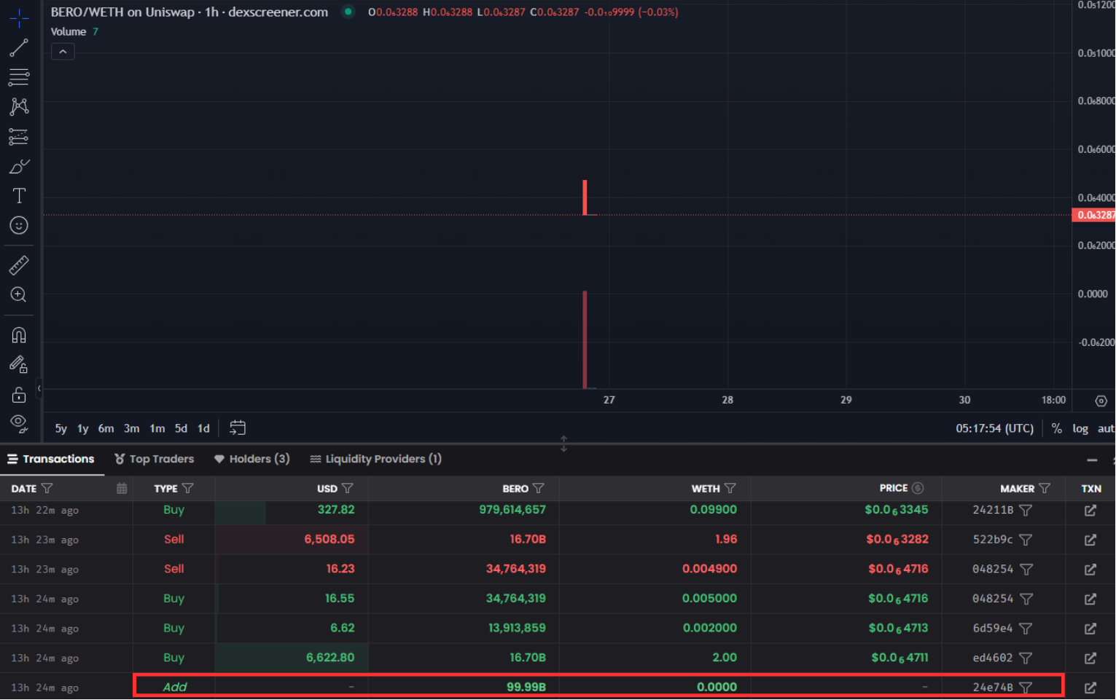Filter transactions by MAKER column
Image resolution: width=1116 pixels, height=700 pixels.
click(1045, 488)
